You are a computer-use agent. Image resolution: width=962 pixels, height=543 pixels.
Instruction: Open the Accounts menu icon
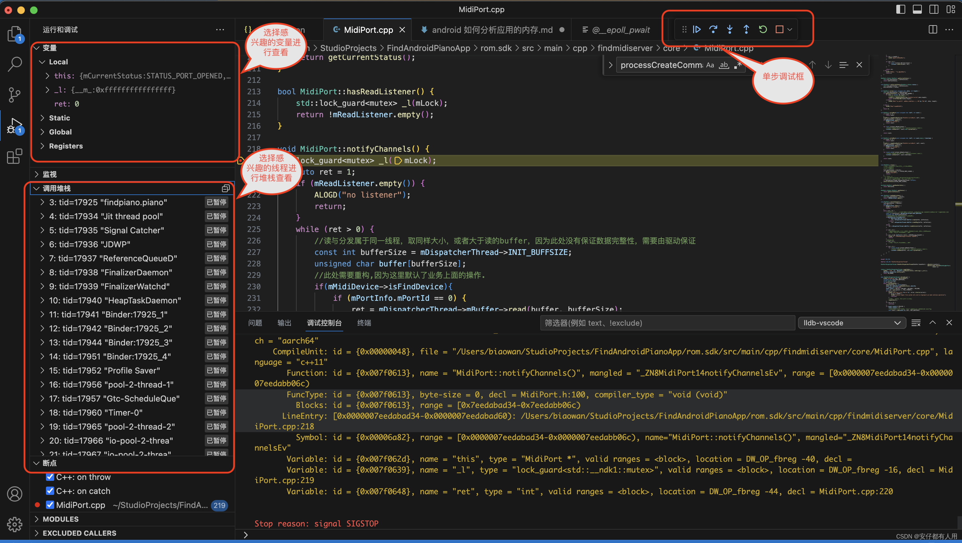coord(15,494)
